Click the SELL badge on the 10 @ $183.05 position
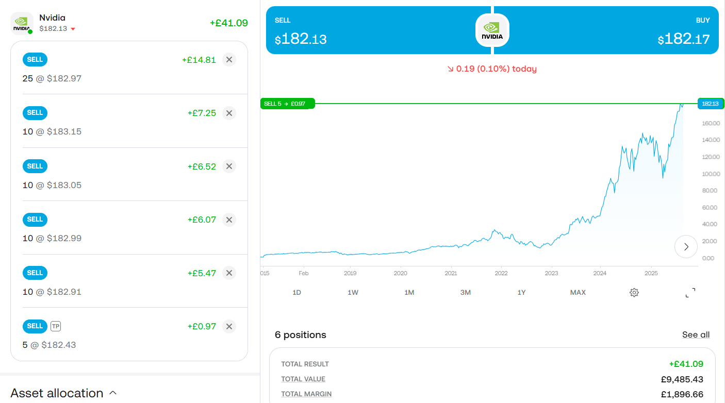This screenshot has height=403, width=725. point(35,166)
